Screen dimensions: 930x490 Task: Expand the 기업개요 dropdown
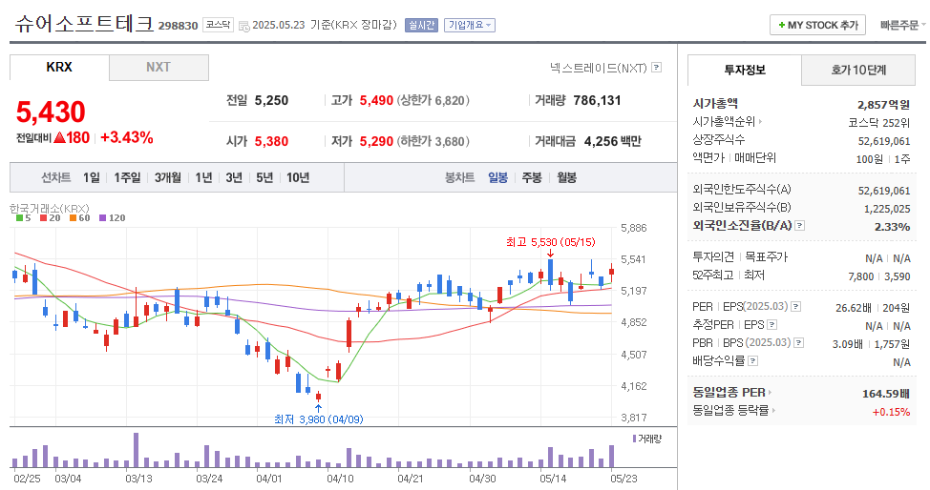pos(470,25)
